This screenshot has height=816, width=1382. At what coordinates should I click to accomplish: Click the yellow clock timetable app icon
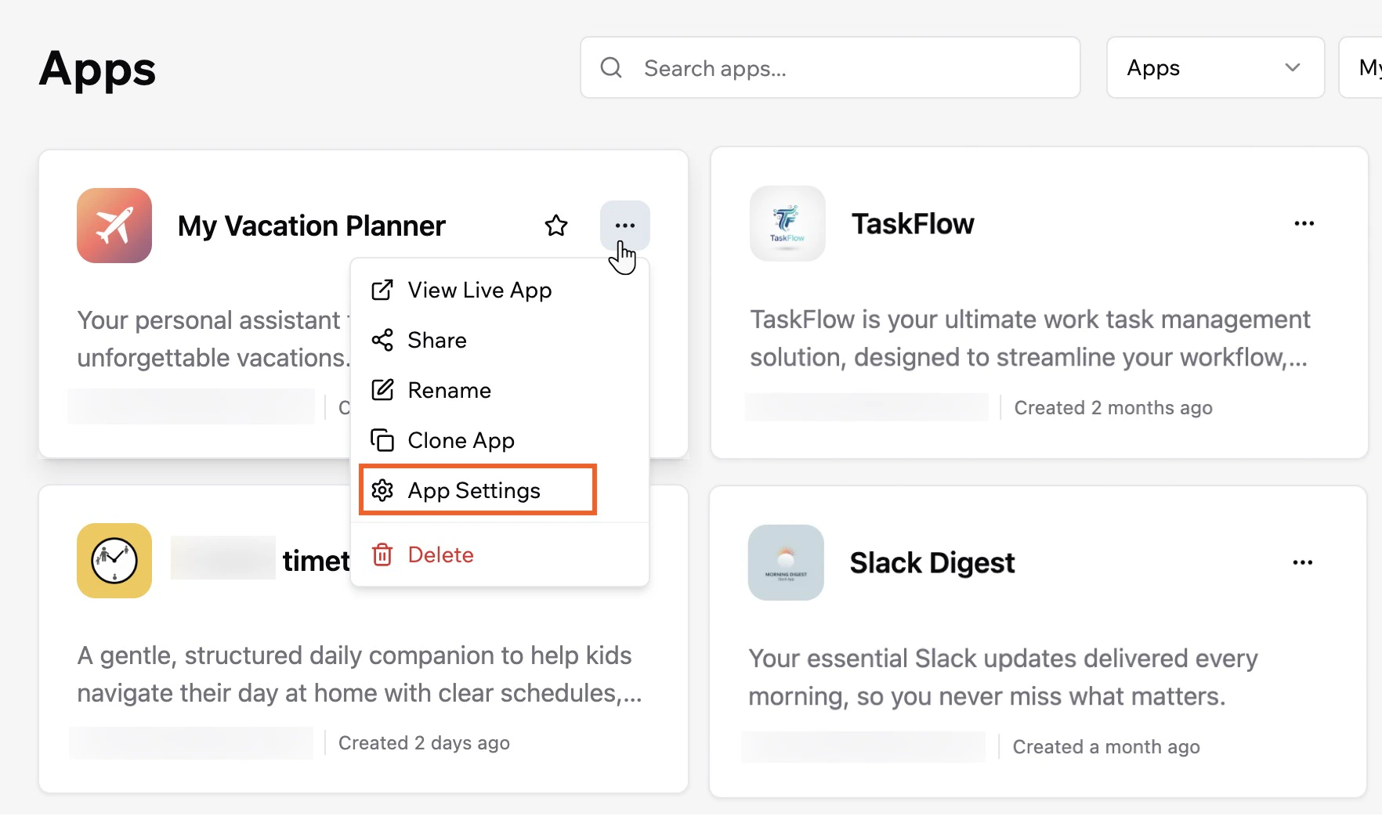click(114, 561)
